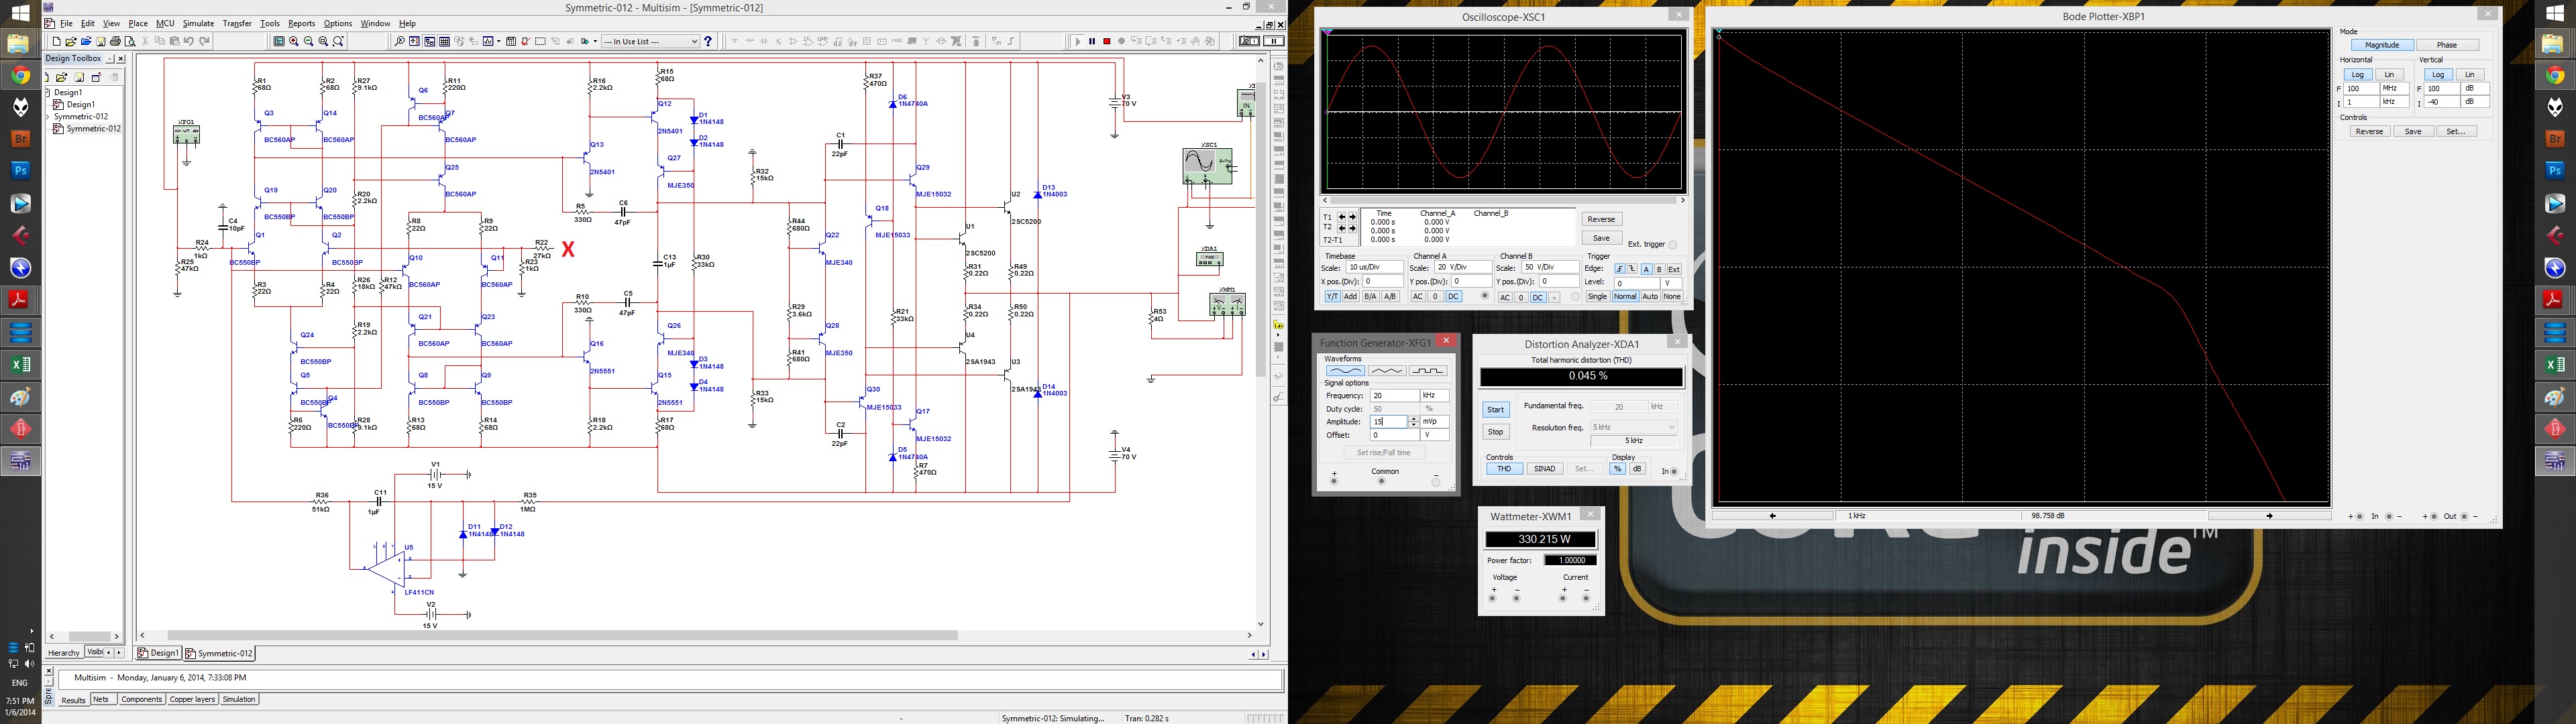
Task: Click the Place Diode component icon
Action: (764, 41)
